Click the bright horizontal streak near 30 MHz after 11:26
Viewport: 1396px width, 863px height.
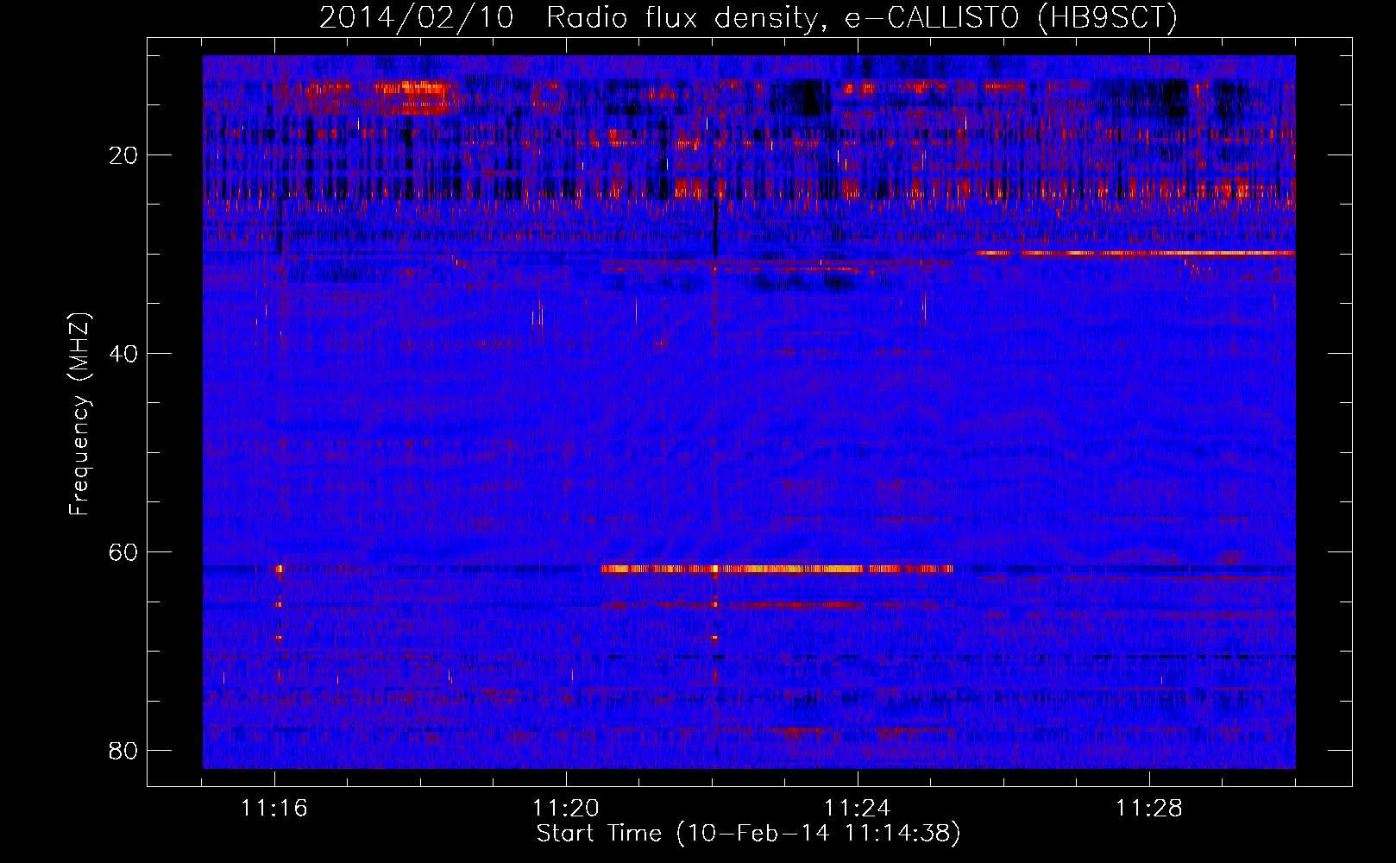coord(1135,253)
